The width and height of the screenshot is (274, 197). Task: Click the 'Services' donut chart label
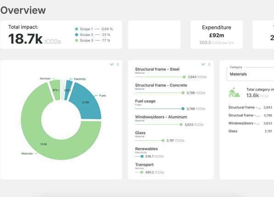pos(45,78)
